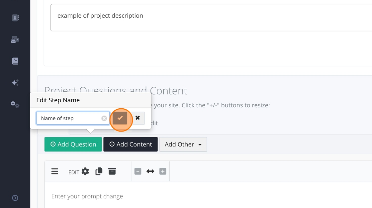Click the horizontal resize arrows icon
Viewport: 372px width, 208px height.
[x=150, y=171]
